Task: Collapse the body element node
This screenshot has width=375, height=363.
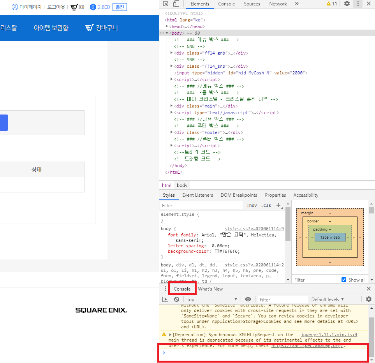Action: pyautogui.click(x=167, y=33)
